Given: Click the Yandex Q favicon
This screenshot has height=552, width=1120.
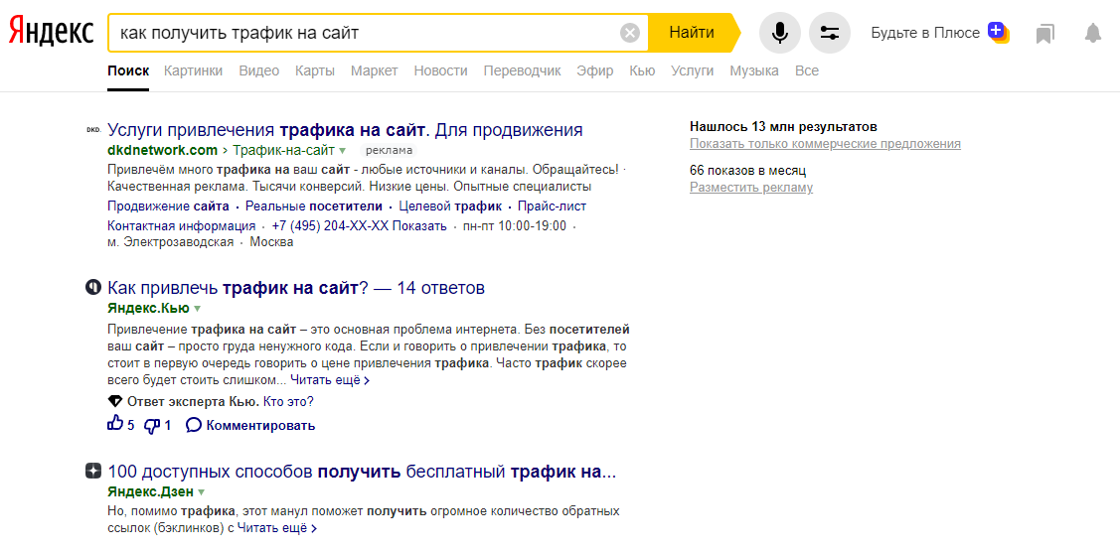Looking at the screenshot, I should (92, 288).
